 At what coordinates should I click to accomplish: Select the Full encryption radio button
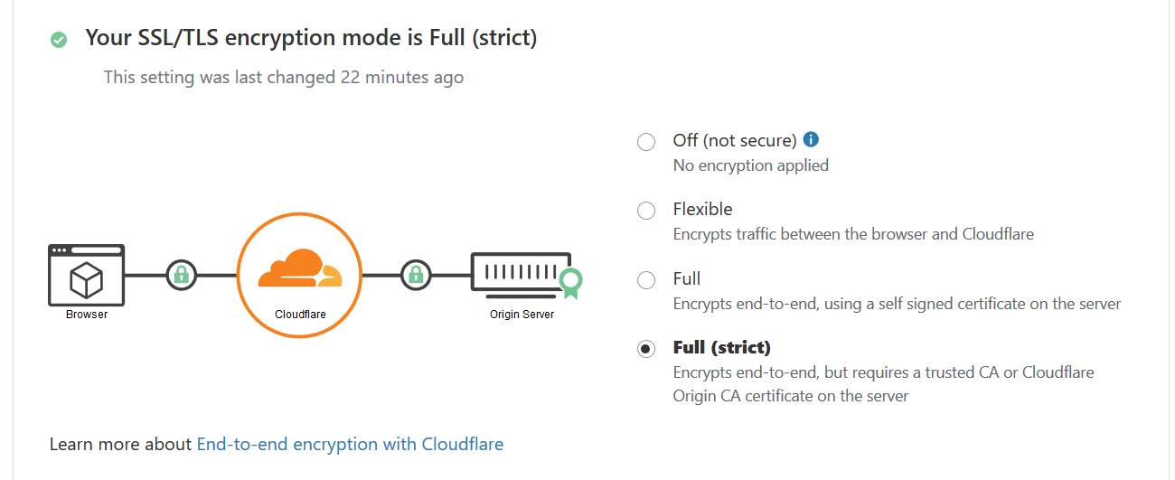click(x=646, y=280)
